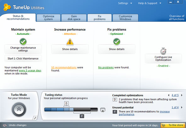Image resolution: width=186 pixels, height=128 pixels.
Task: Click the Automatic status label
Action: 23,34
